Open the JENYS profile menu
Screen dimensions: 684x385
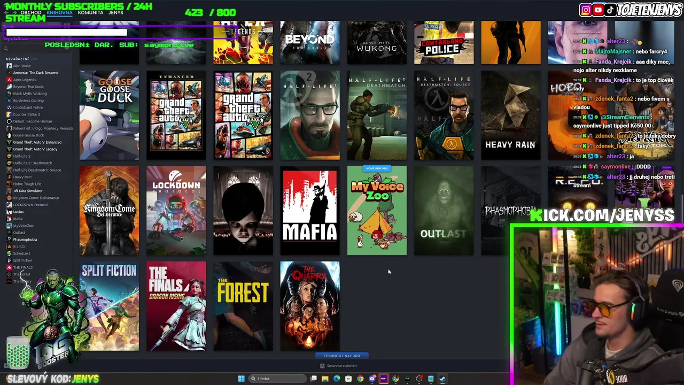click(x=115, y=12)
